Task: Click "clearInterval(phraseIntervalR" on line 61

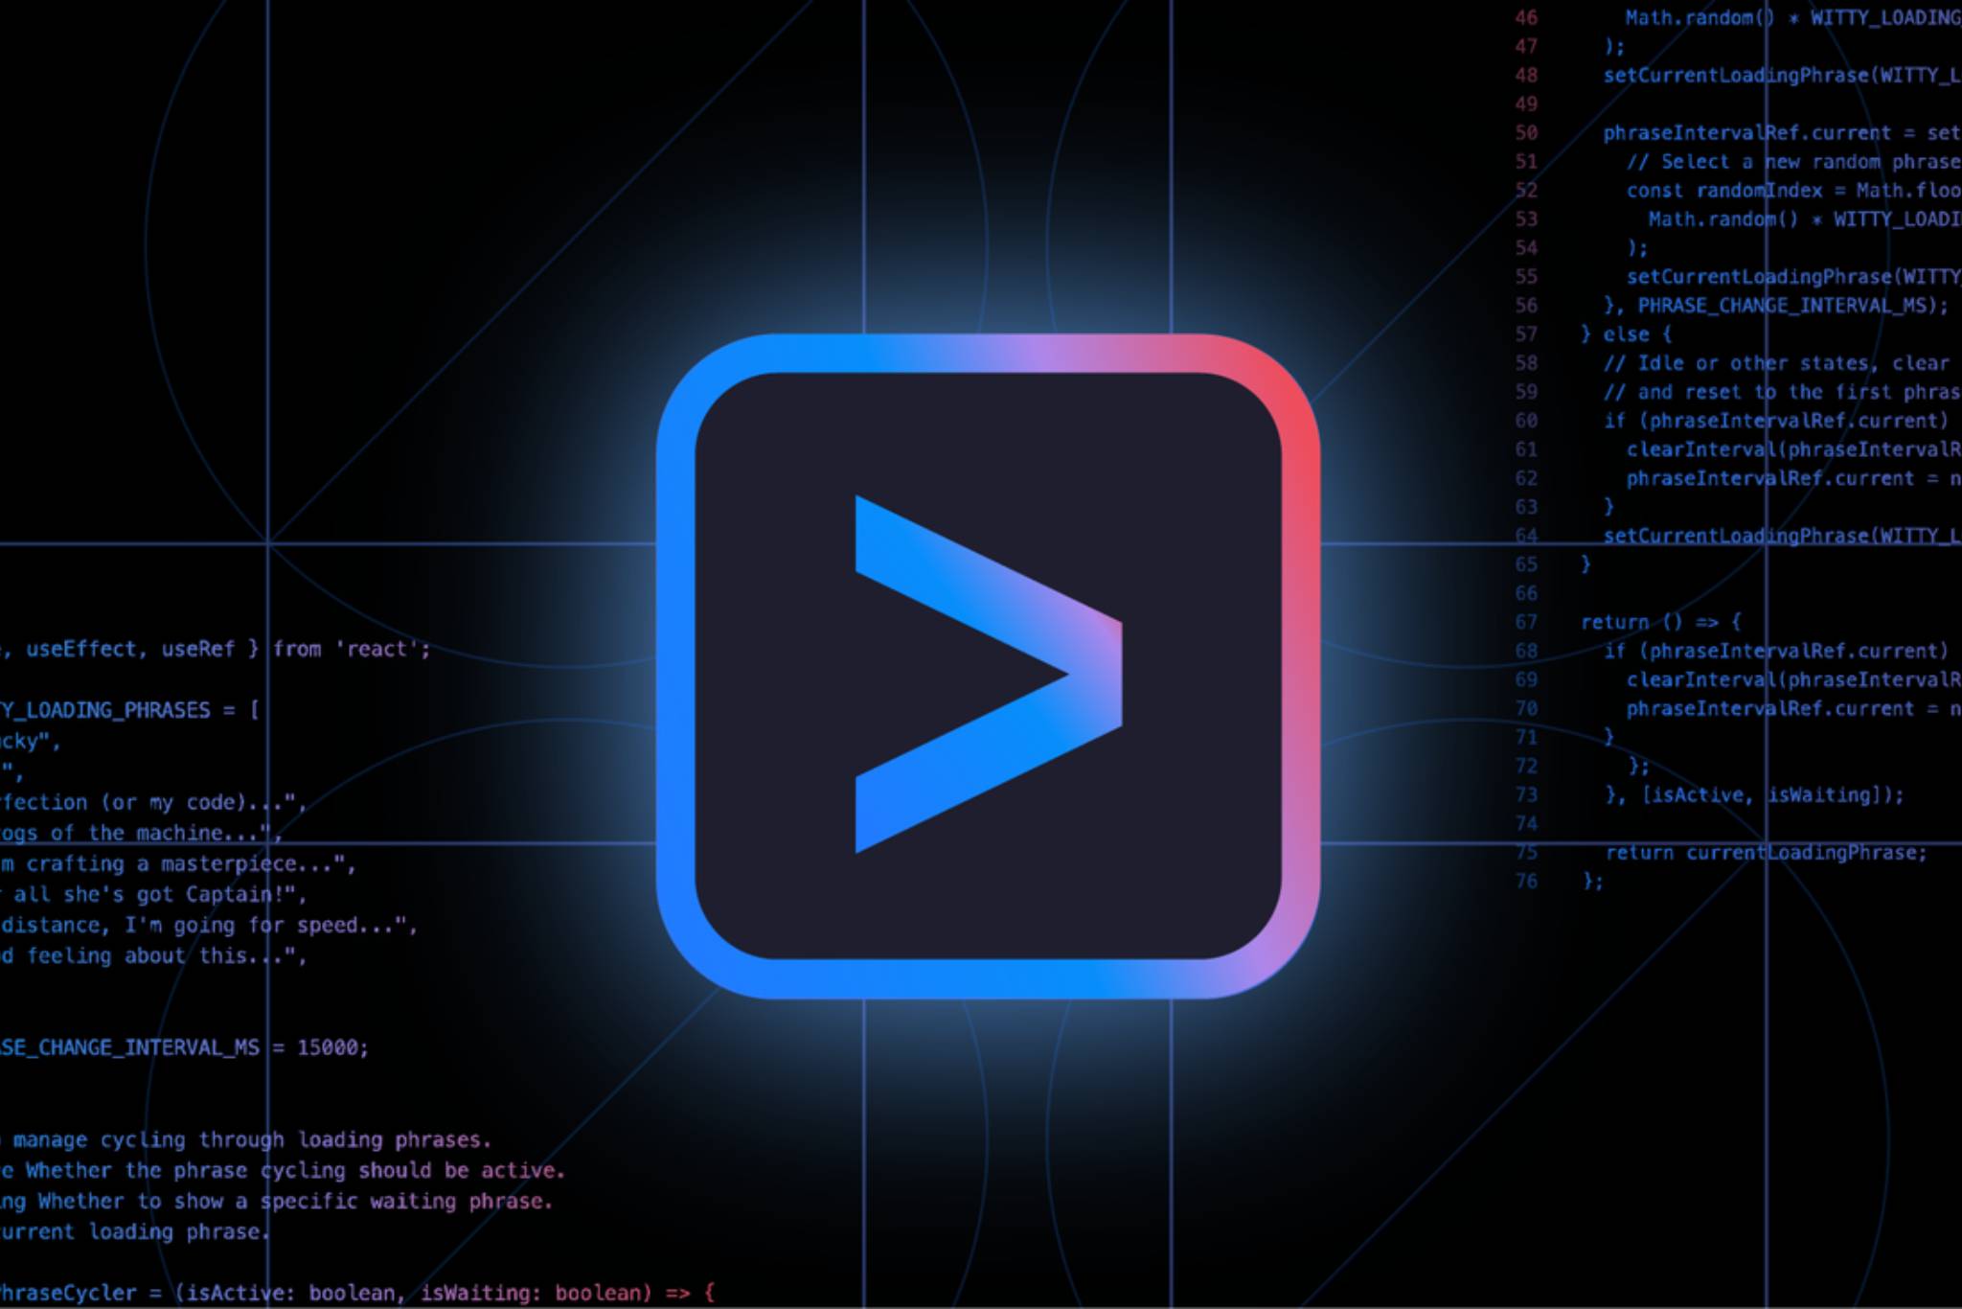Action: [1753, 449]
